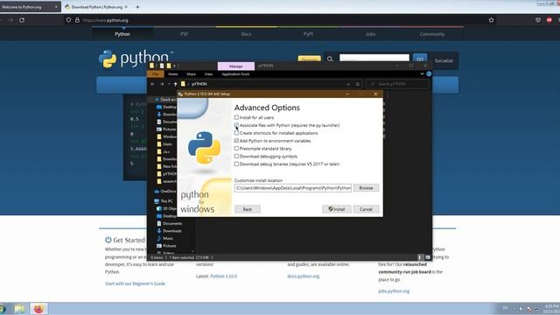
Task: Click the GO search button on python.org
Action: tap(420, 59)
